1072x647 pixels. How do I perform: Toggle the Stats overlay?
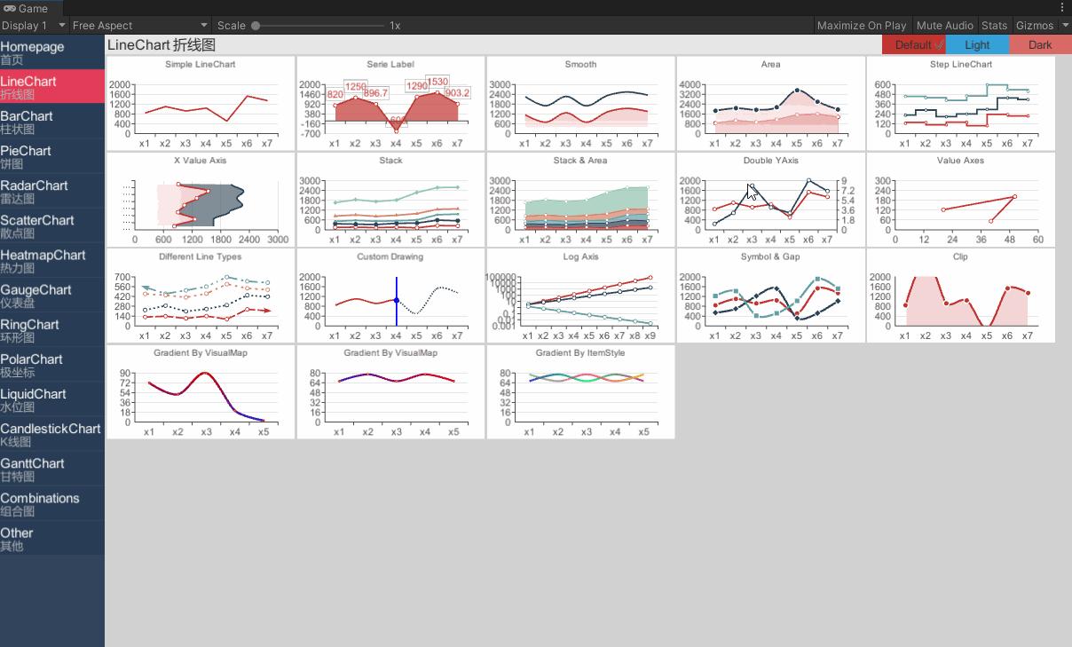[994, 25]
